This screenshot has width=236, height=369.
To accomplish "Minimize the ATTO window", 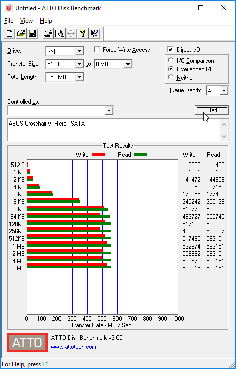I will tap(179, 8).
